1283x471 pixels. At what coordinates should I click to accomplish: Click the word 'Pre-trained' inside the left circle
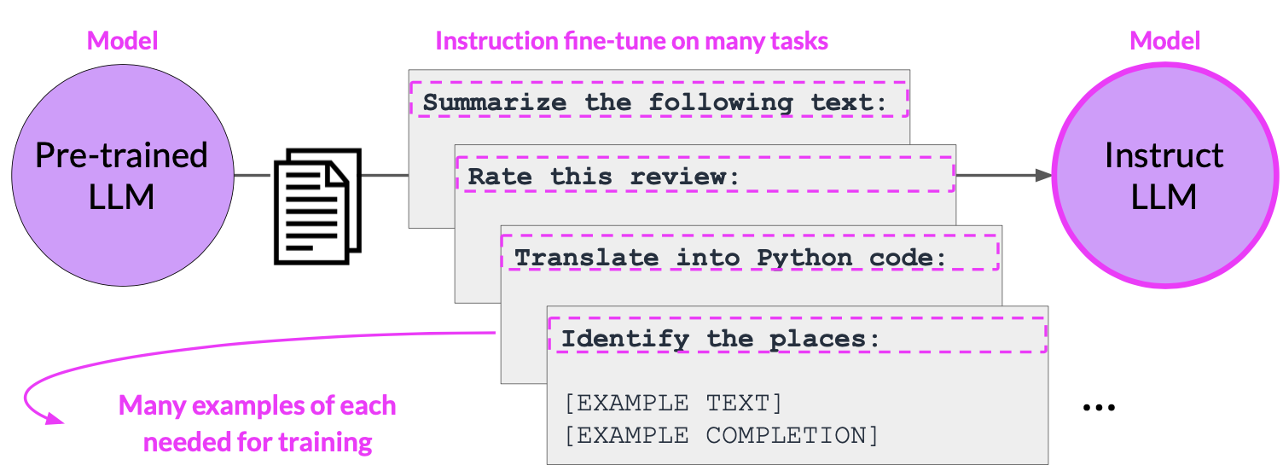[121, 155]
